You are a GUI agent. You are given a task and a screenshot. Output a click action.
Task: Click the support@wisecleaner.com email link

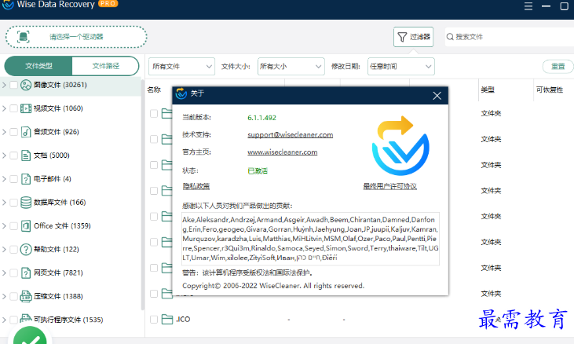[291, 134]
